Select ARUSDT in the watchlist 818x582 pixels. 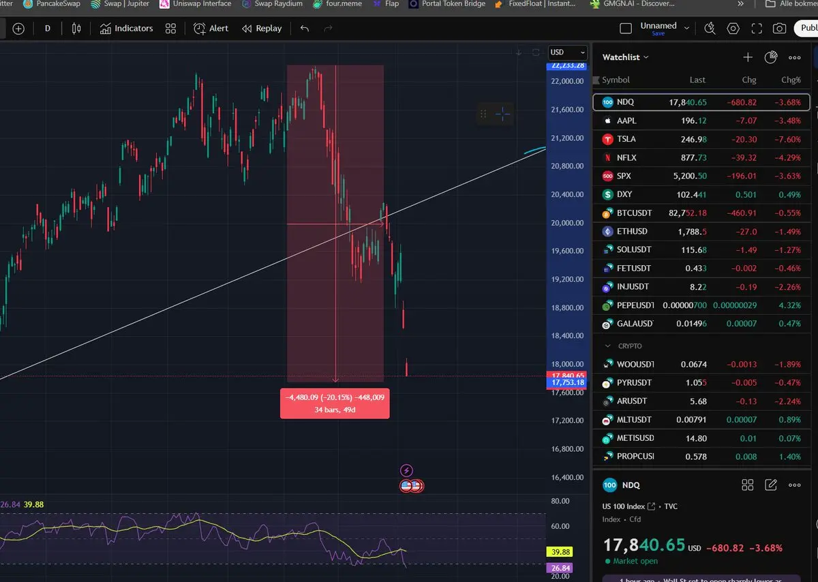click(x=701, y=401)
